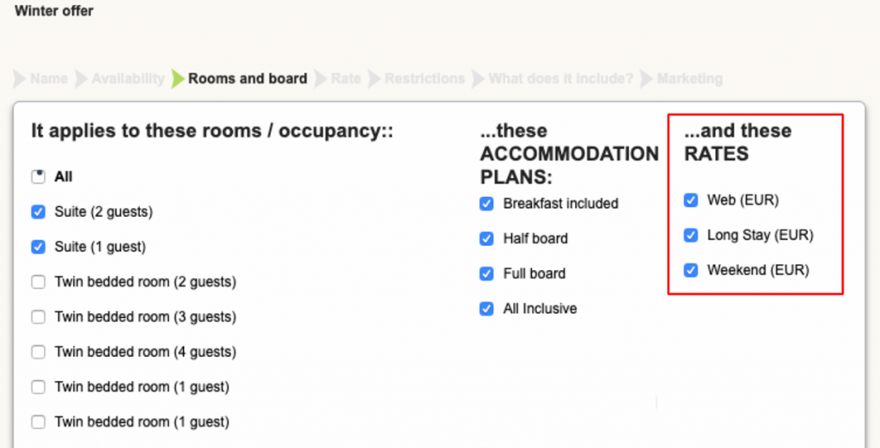Screen dimensions: 880x448
Task: Uncheck Suite (2 guests) checkbox
Action: (x=38, y=212)
